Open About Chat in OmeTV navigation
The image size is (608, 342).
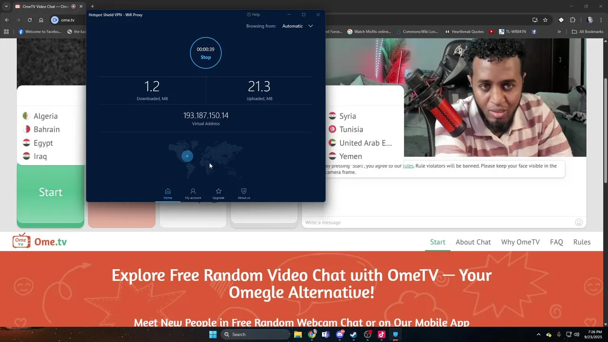473,242
